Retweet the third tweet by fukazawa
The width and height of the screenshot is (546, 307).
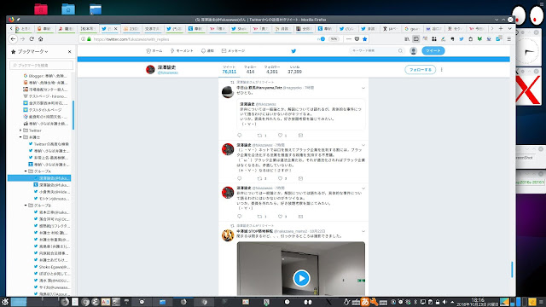click(259, 217)
